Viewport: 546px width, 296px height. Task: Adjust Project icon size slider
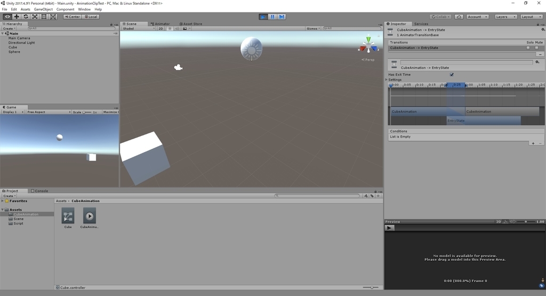pyautogui.click(x=371, y=287)
